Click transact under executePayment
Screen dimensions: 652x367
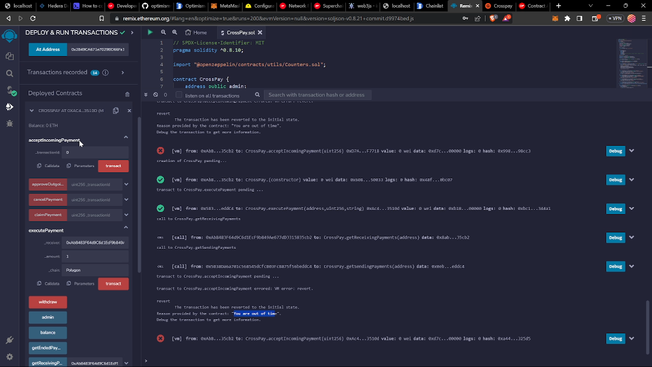(x=113, y=283)
